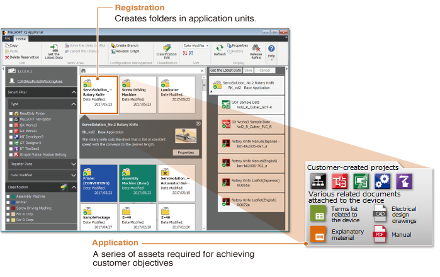Toggle the GX Works3 filter checkbox
The height and width of the screenshot is (277, 440).
11,125
